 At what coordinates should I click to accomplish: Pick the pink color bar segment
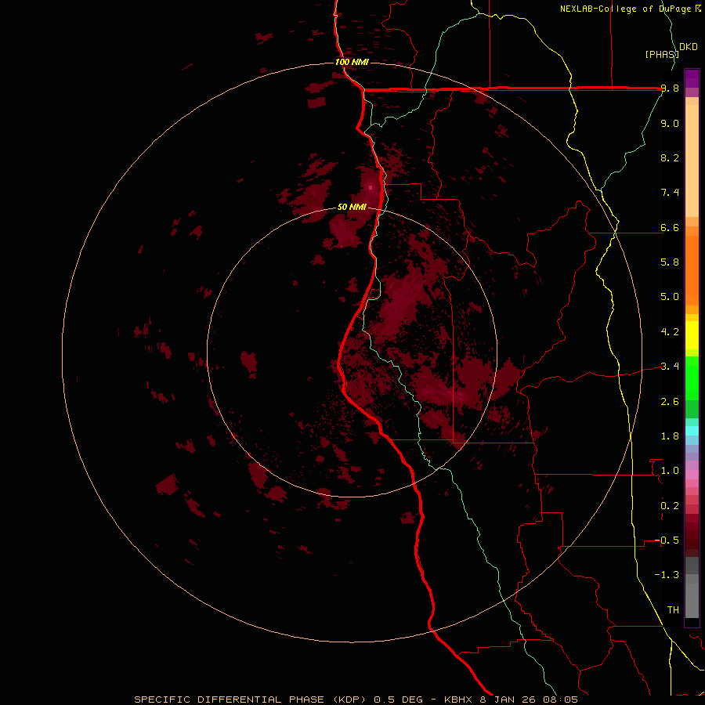[692, 475]
